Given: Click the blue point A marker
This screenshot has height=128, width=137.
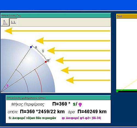Looking at the screenshot, I should [31, 47].
